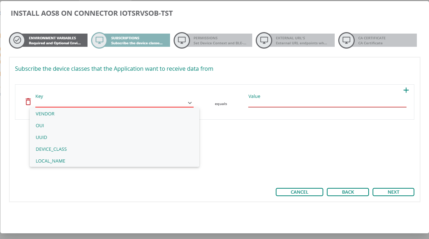
Task: Delete the subscription row using trash icon
Action: point(28,102)
